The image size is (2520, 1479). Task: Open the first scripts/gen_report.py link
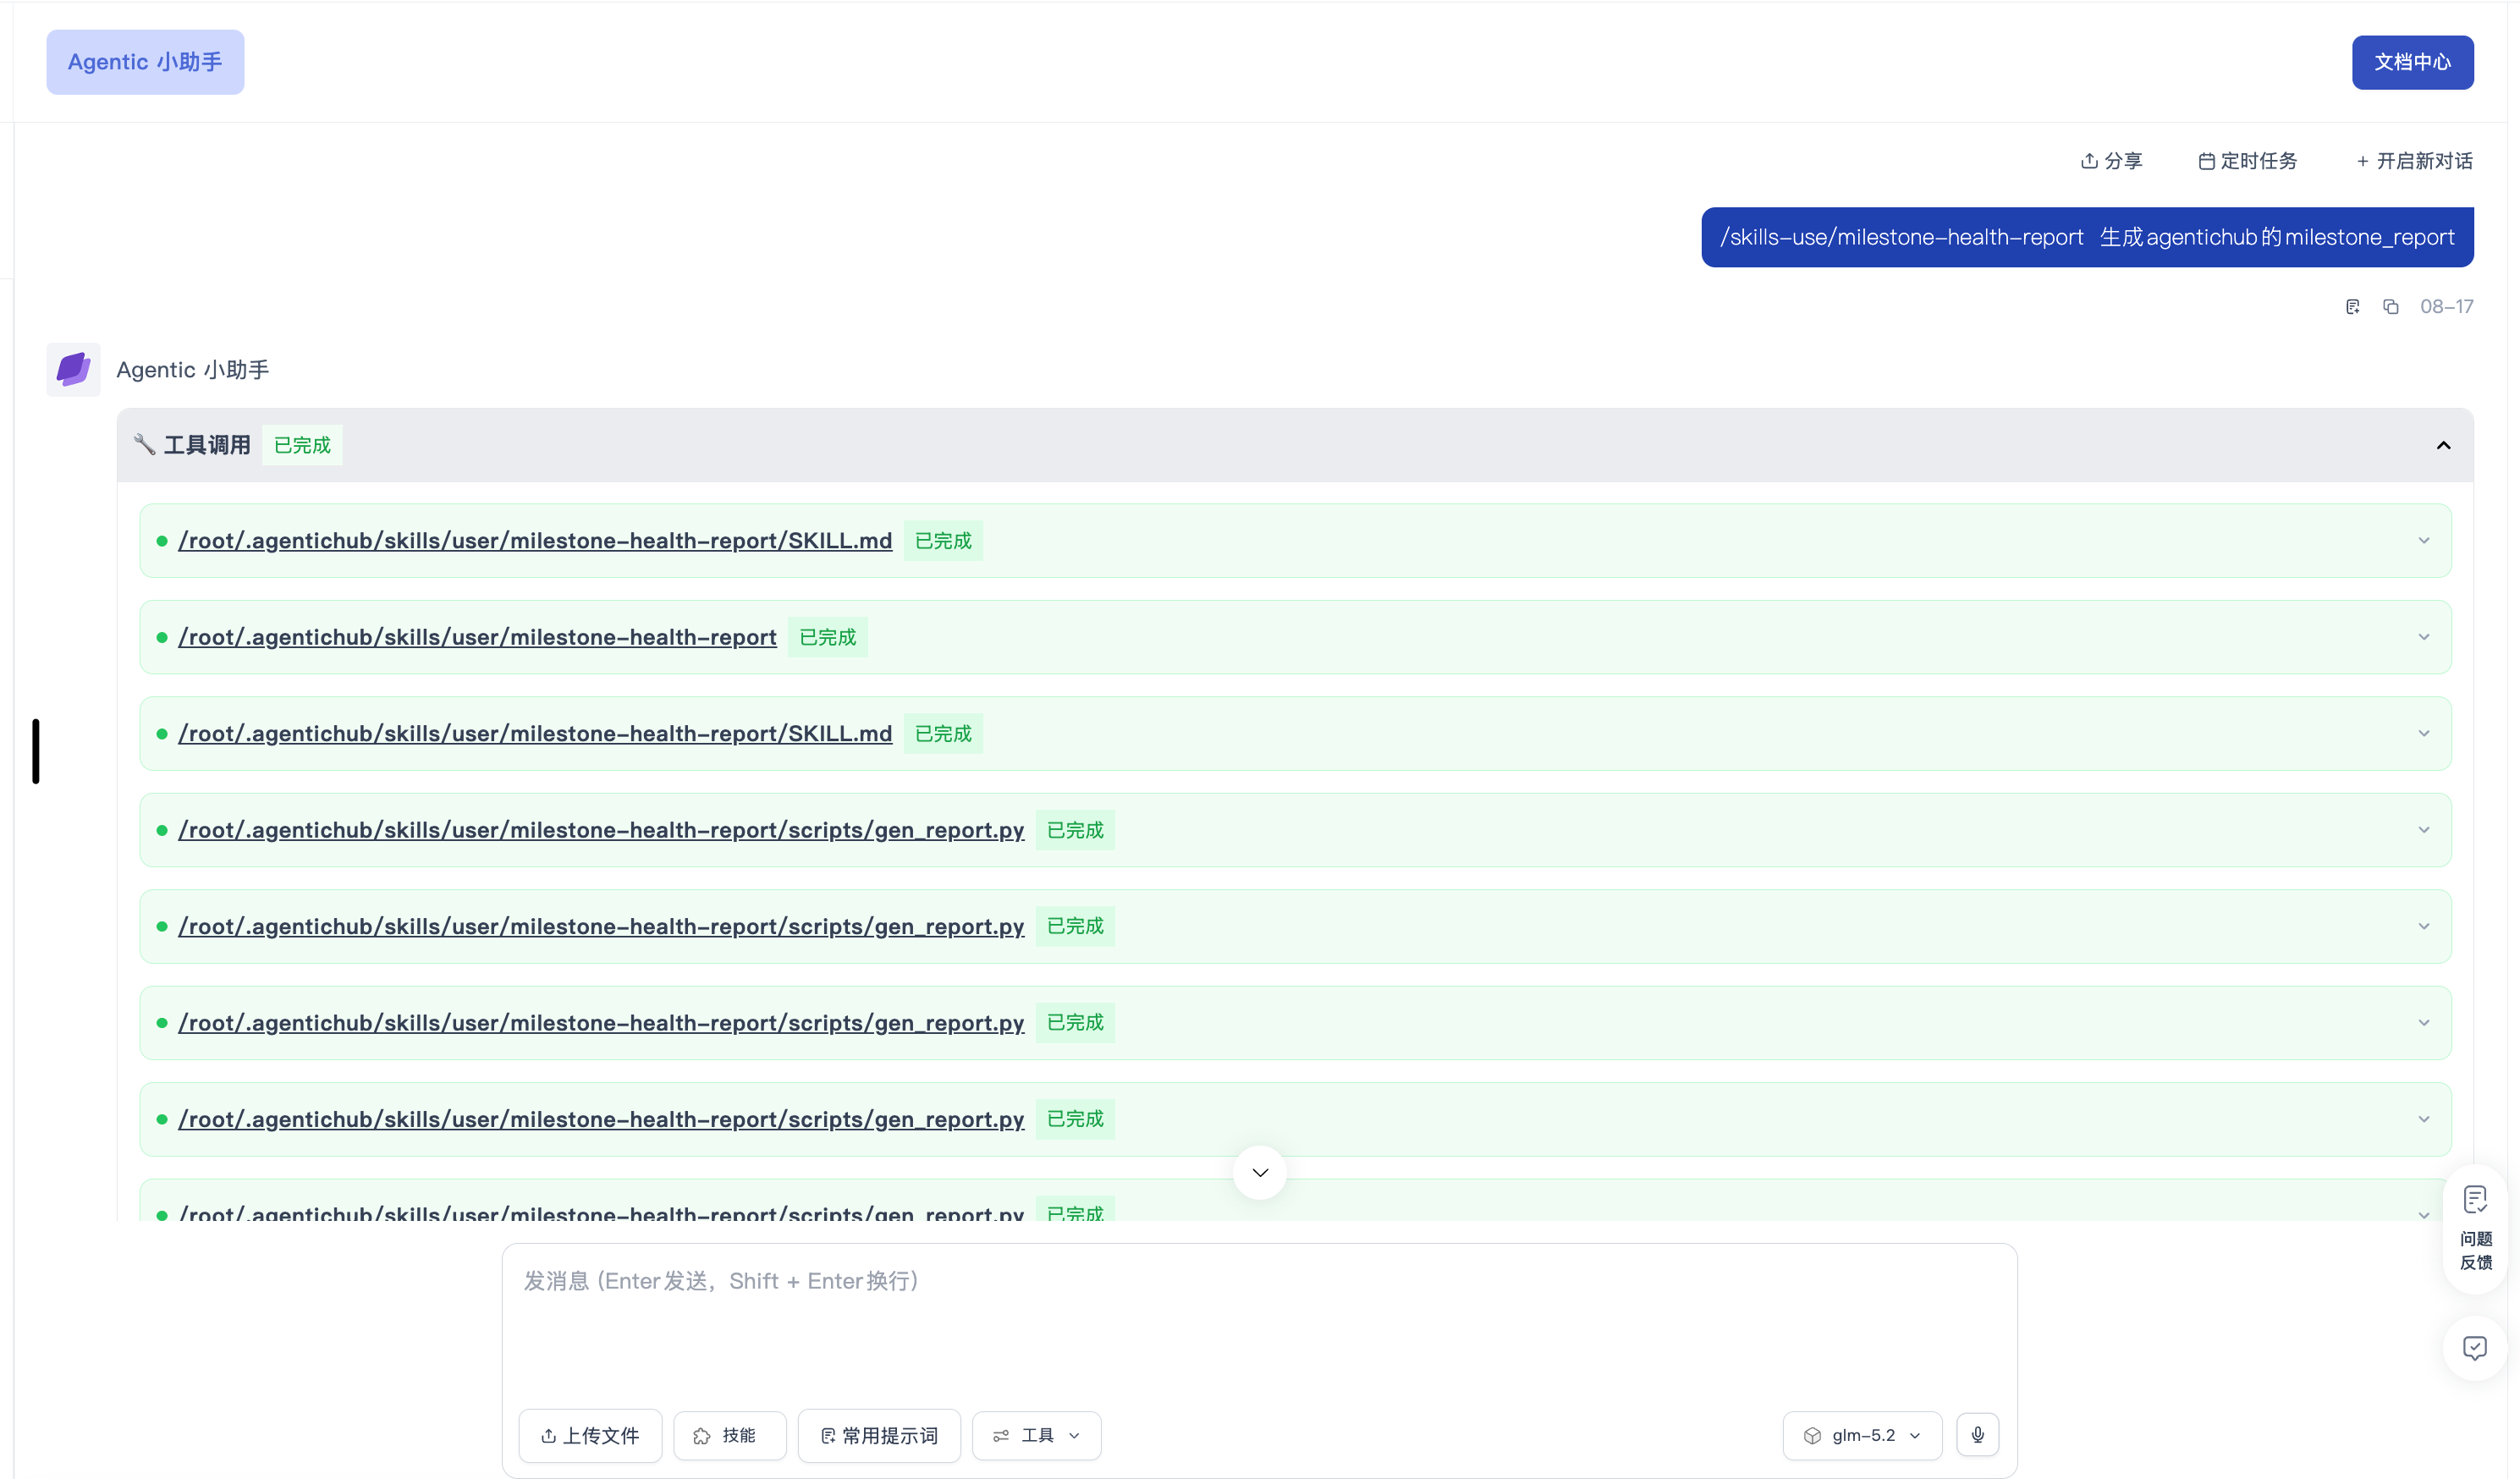click(x=601, y=830)
